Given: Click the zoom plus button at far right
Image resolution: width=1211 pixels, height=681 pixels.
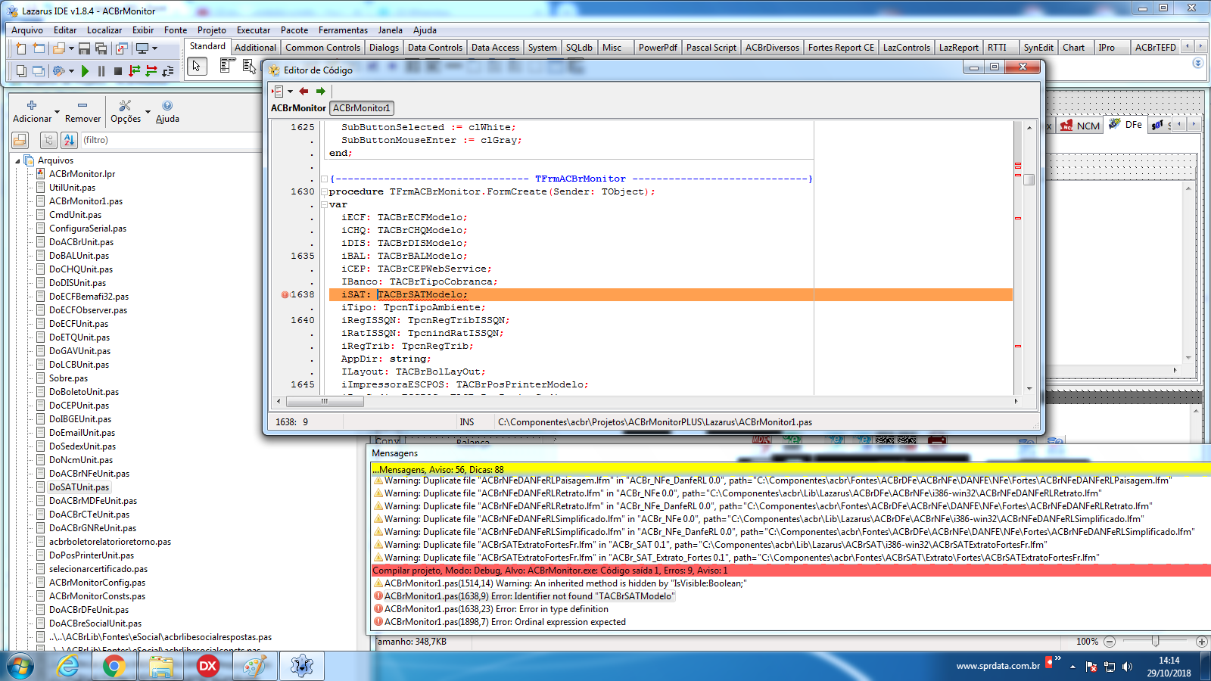Looking at the screenshot, I should [x=1201, y=642].
